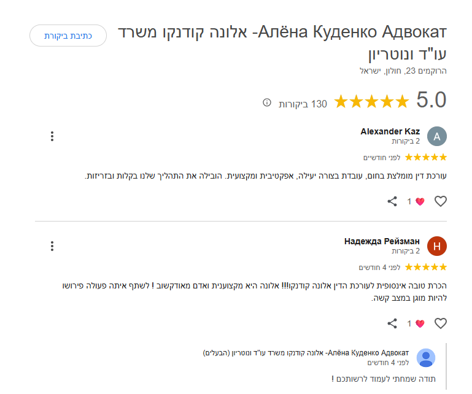
Task: Open Alexander Kaz's profile name link
Action: (390, 131)
